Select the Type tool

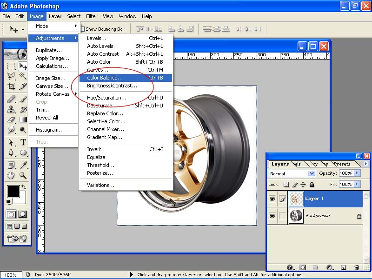[23, 142]
